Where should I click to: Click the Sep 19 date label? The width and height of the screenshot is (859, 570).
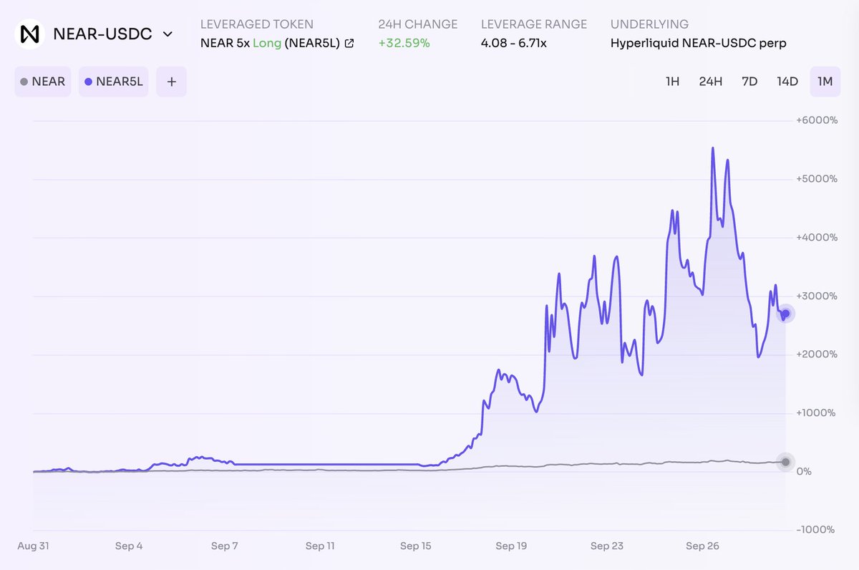pos(511,546)
